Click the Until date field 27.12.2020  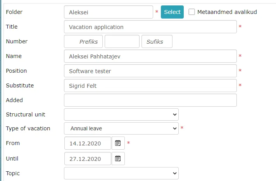(x=88, y=159)
